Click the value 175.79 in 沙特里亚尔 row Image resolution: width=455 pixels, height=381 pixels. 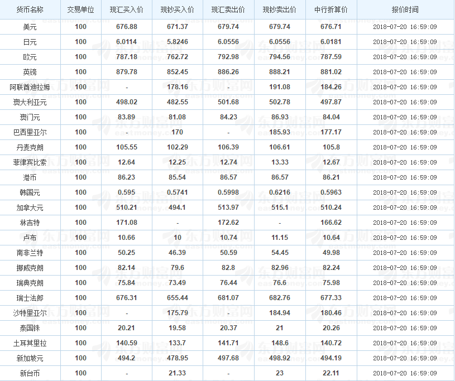point(178,313)
